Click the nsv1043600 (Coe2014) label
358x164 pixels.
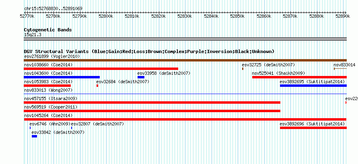pyautogui.click(x=48, y=73)
